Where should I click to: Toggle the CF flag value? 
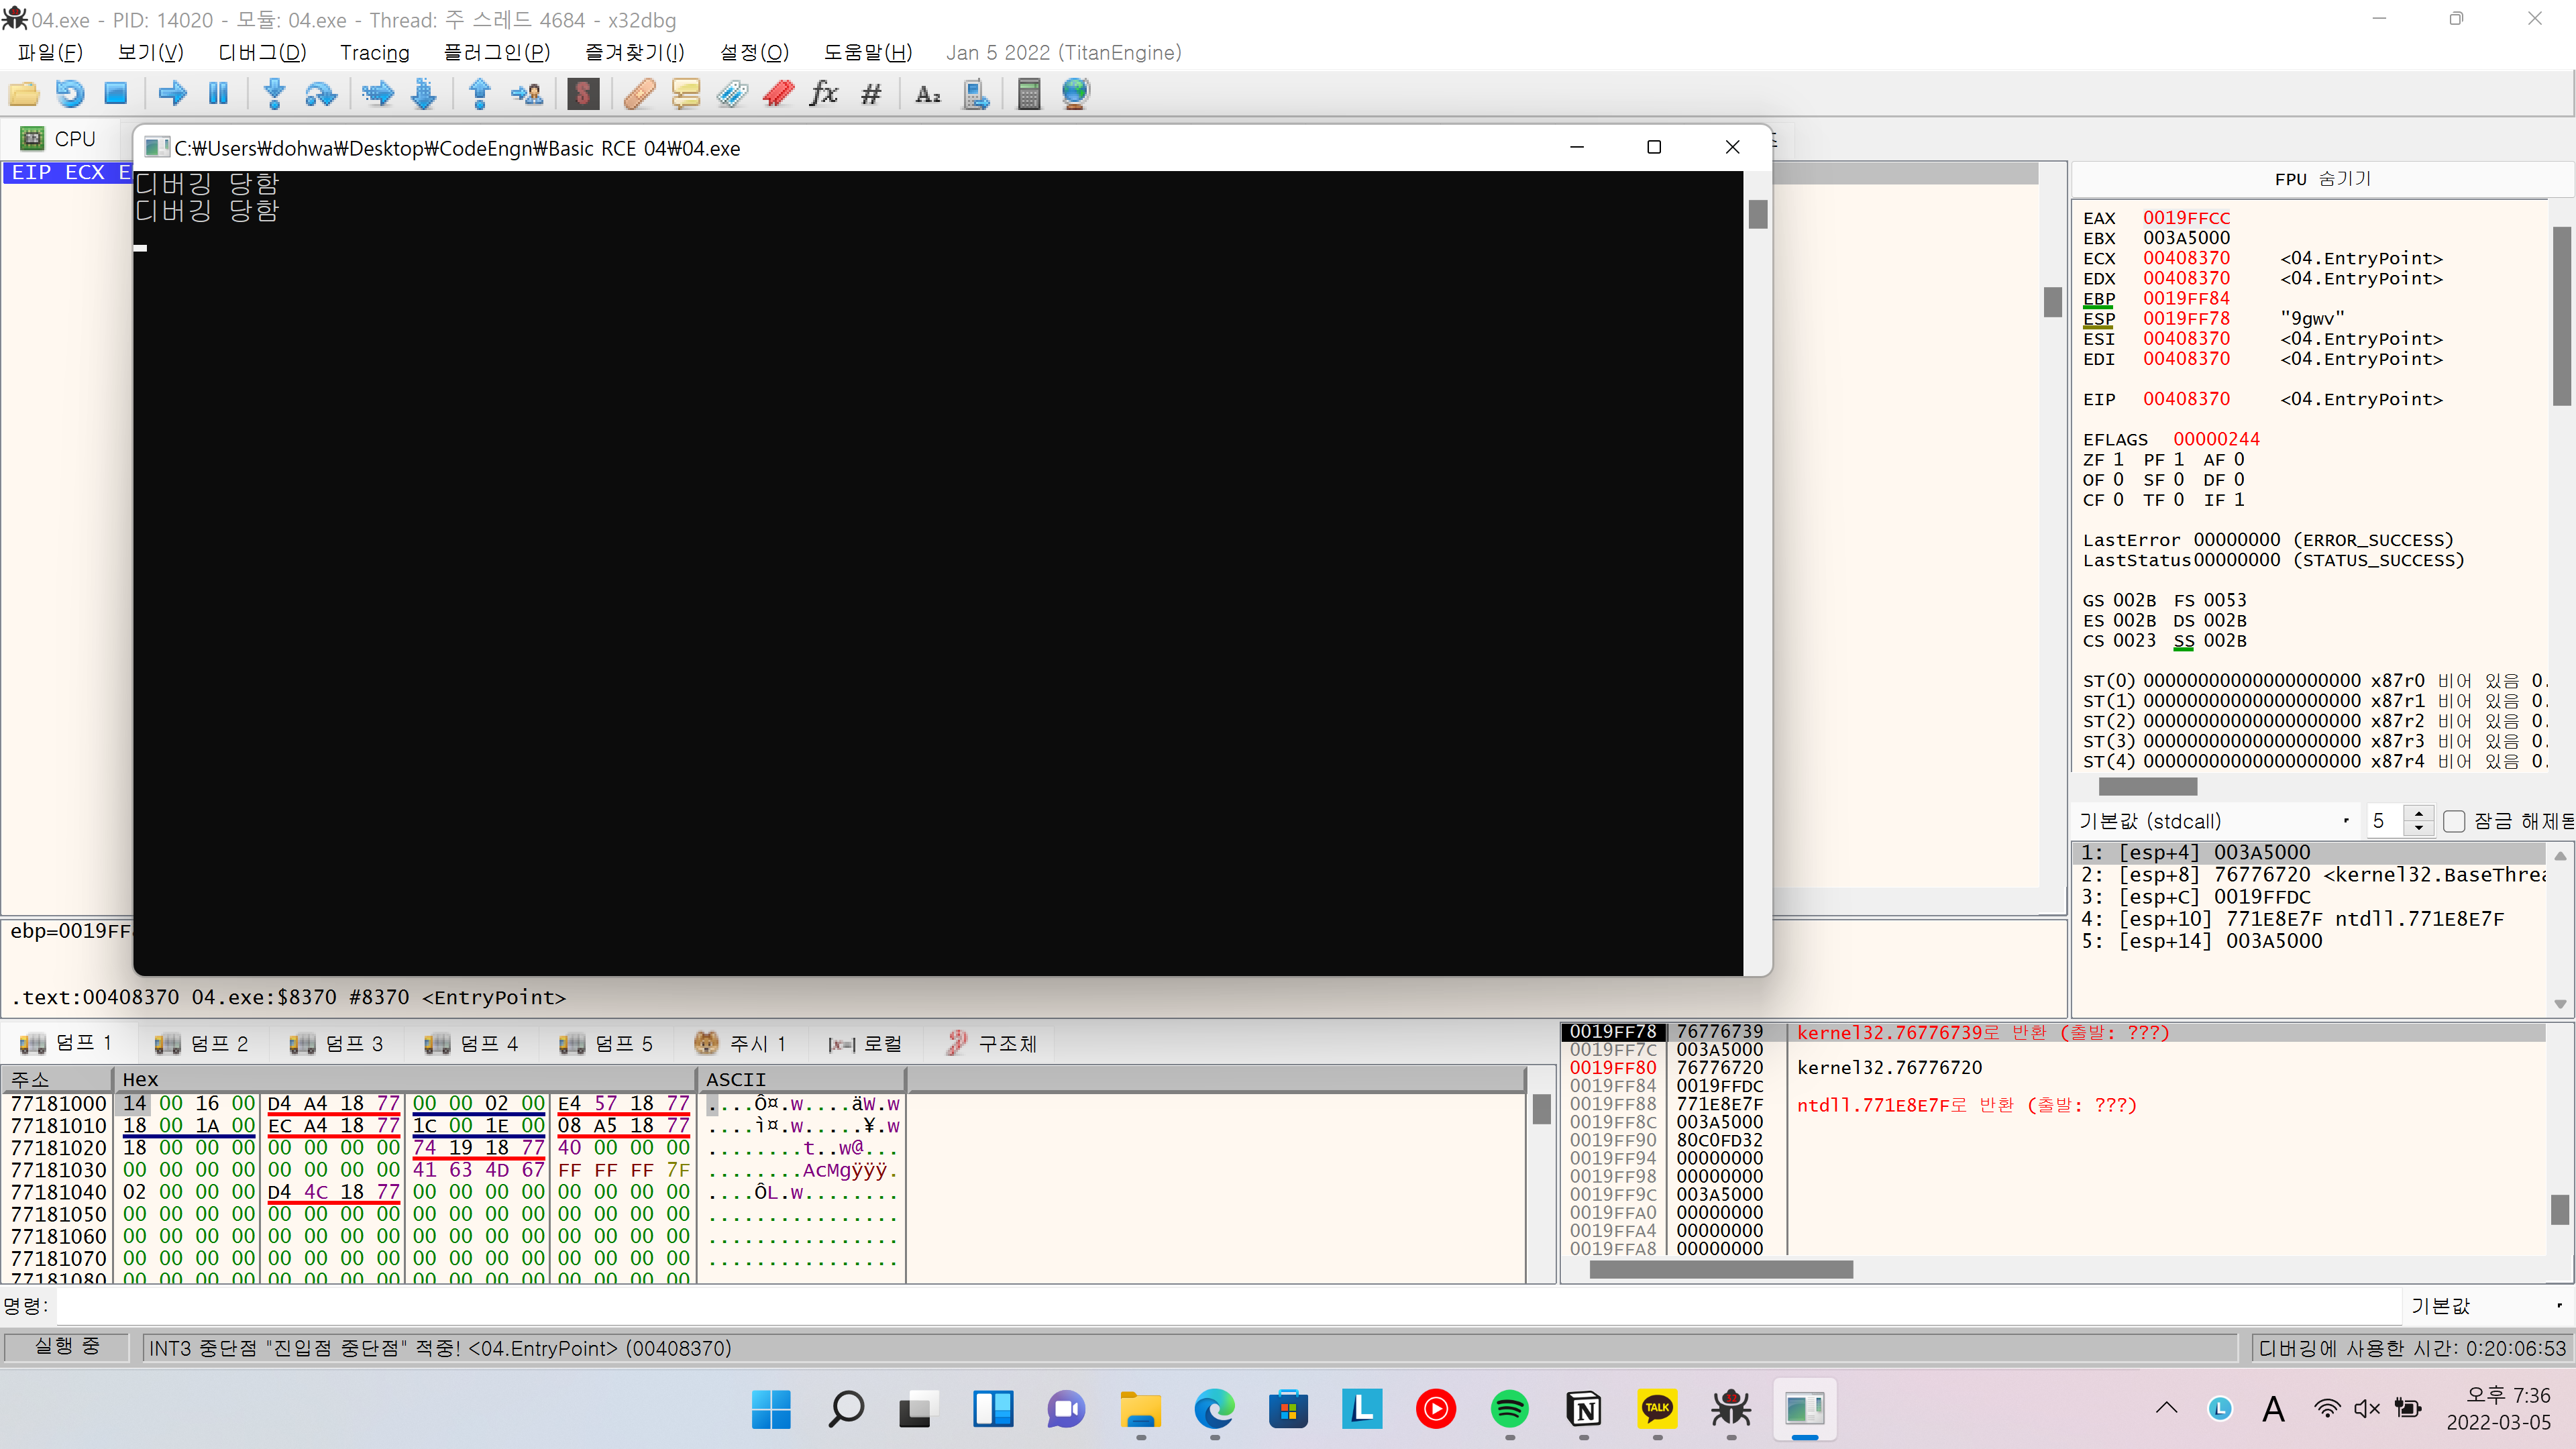coord(2118,499)
